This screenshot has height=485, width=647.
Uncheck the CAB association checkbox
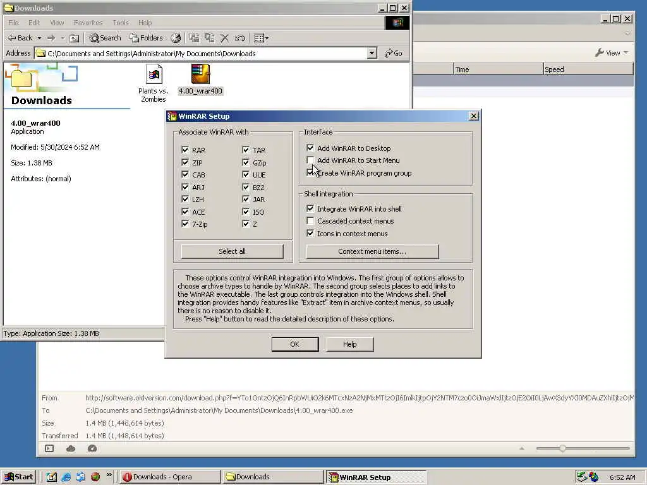185,174
